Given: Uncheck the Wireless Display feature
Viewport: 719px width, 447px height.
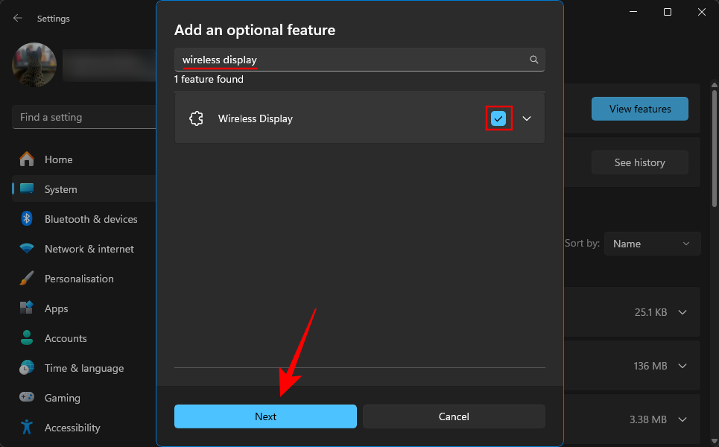Looking at the screenshot, I should pyautogui.click(x=498, y=118).
